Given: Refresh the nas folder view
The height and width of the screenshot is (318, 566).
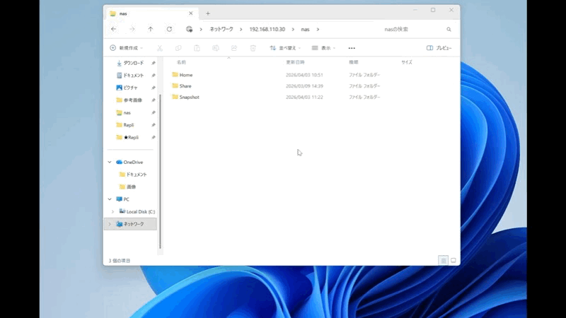Looking at the screenshot, I should click(x=169, y=29).
